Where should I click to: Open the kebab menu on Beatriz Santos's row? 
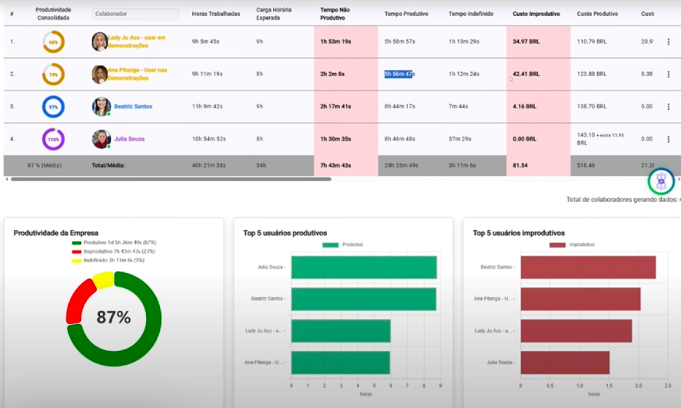pyautogui.click(x=668, y=106)
